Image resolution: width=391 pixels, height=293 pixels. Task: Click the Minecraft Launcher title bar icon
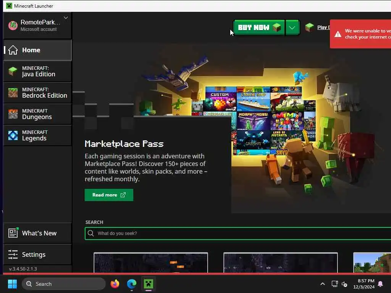9,6
